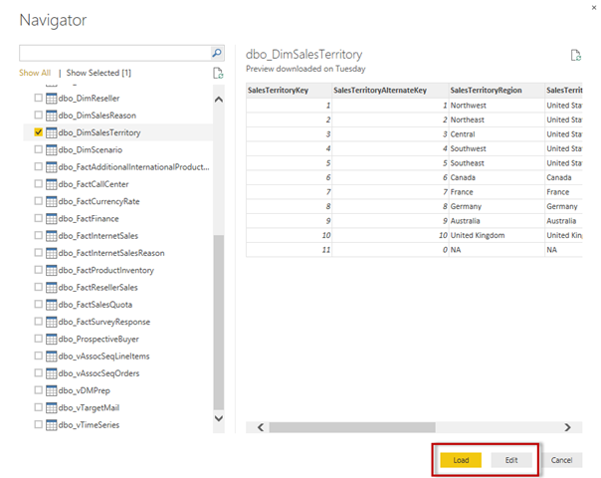The width and height of the screenshot is (601, 478).
Task: Click the preview refresh icon top right
Action: [x=575, y=56]
